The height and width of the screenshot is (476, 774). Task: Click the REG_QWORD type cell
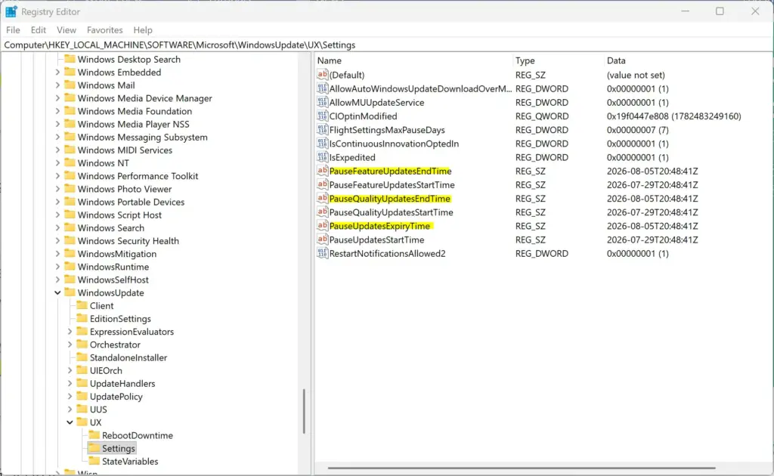pyautogui.click(x=542, y=116)
